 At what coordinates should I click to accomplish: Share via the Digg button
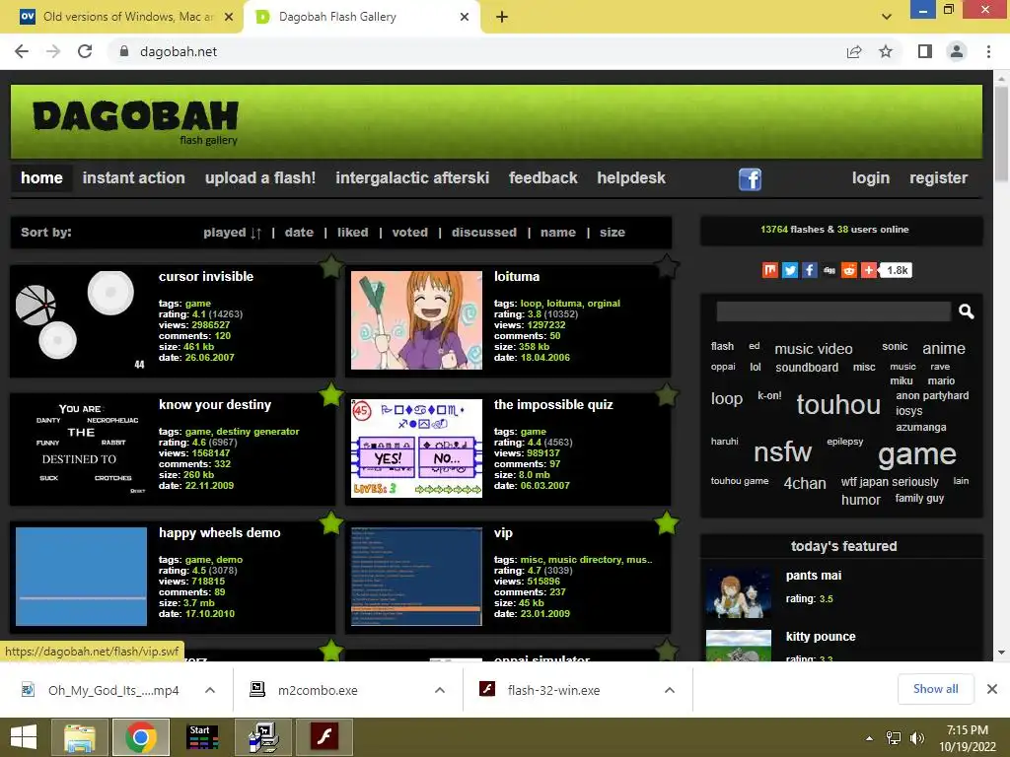[x=830, y=270]
